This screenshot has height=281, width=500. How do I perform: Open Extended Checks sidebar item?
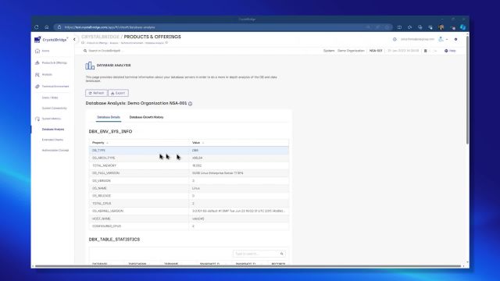pos(52,140)
